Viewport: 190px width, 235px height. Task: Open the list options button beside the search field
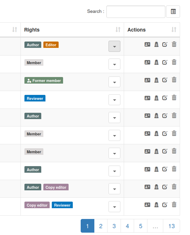(173, 12)
